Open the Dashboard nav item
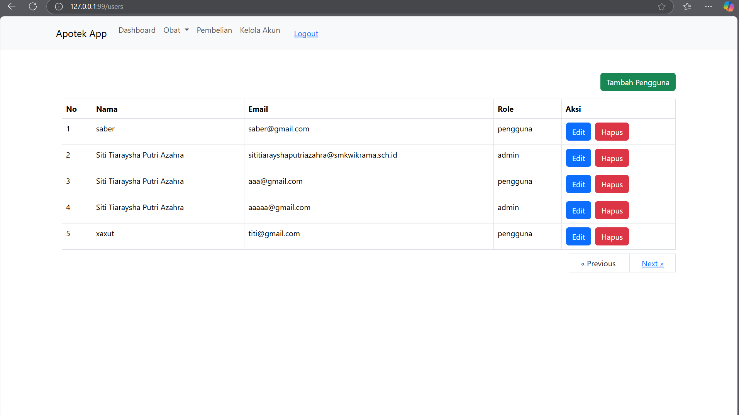739x415 pixels. (137, 30)
